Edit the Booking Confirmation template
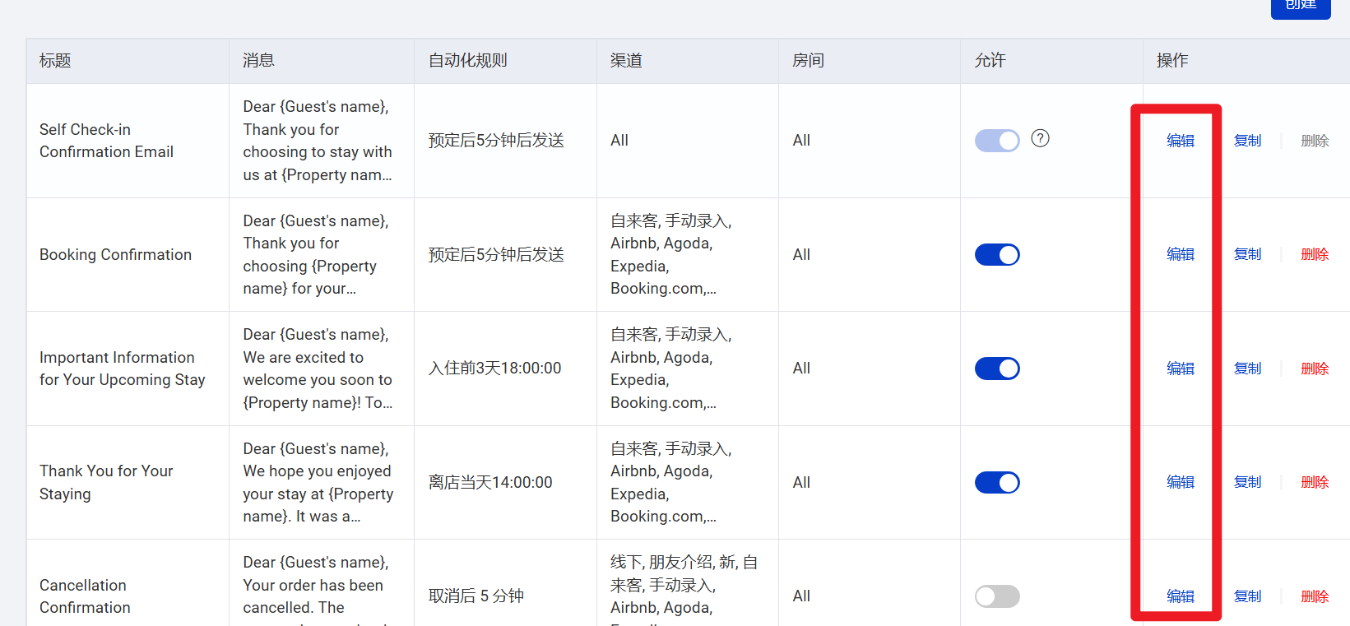The image size is (1350, 626). pos(1181,254)
